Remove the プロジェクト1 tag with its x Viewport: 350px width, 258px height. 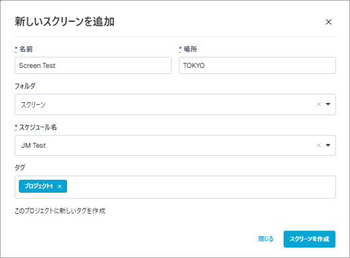[60, 187]
